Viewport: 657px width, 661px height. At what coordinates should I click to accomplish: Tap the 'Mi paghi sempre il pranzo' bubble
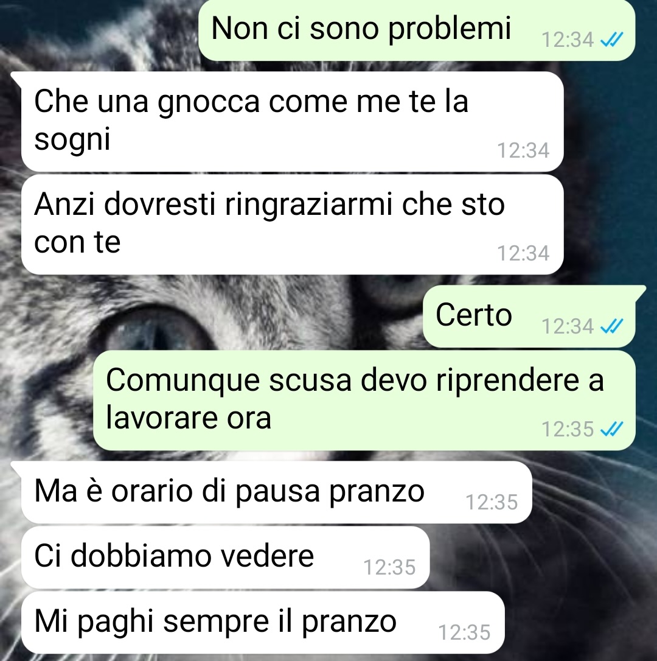click(263, 623)
